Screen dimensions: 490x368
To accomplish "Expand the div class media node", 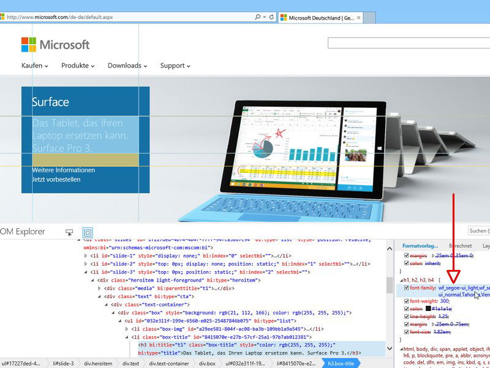I will [x=100, y=288].
